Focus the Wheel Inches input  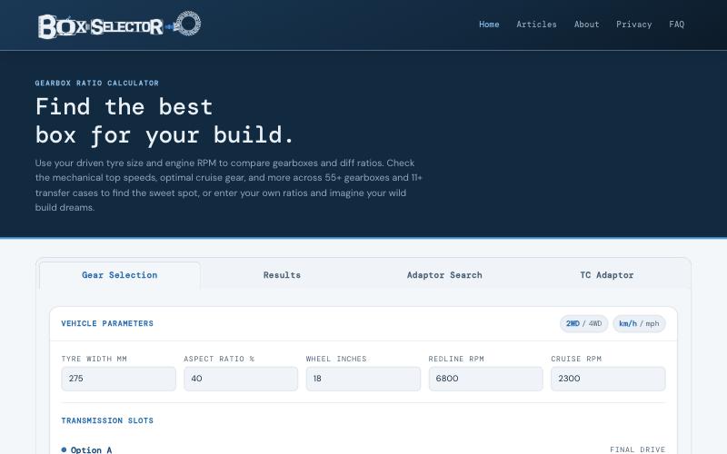[x=363, y=379]
